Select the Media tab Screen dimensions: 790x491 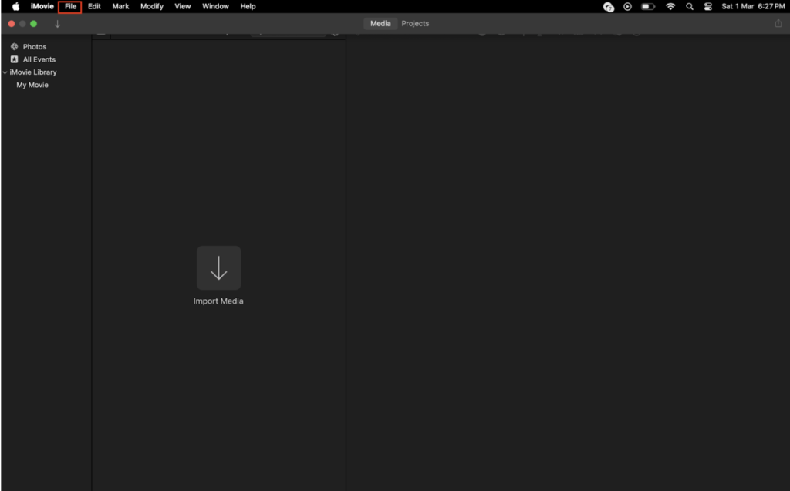click(380, 24)
